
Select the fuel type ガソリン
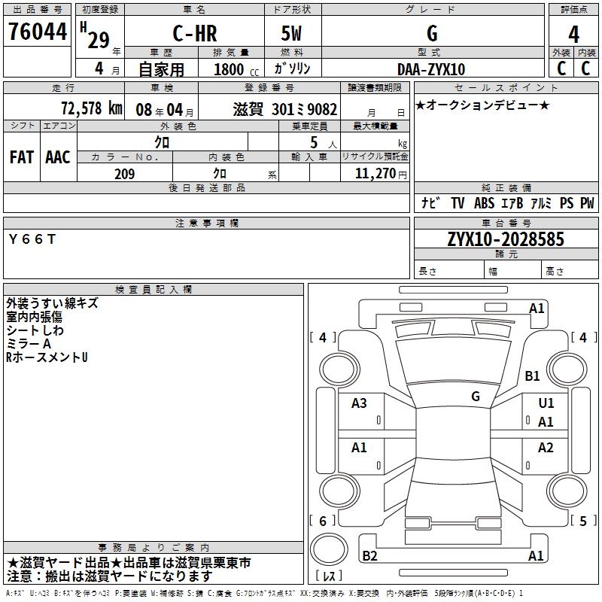(292, 68)
